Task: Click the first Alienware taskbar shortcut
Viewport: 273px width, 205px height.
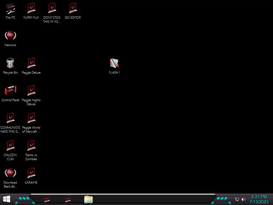Action: point(47,199)
